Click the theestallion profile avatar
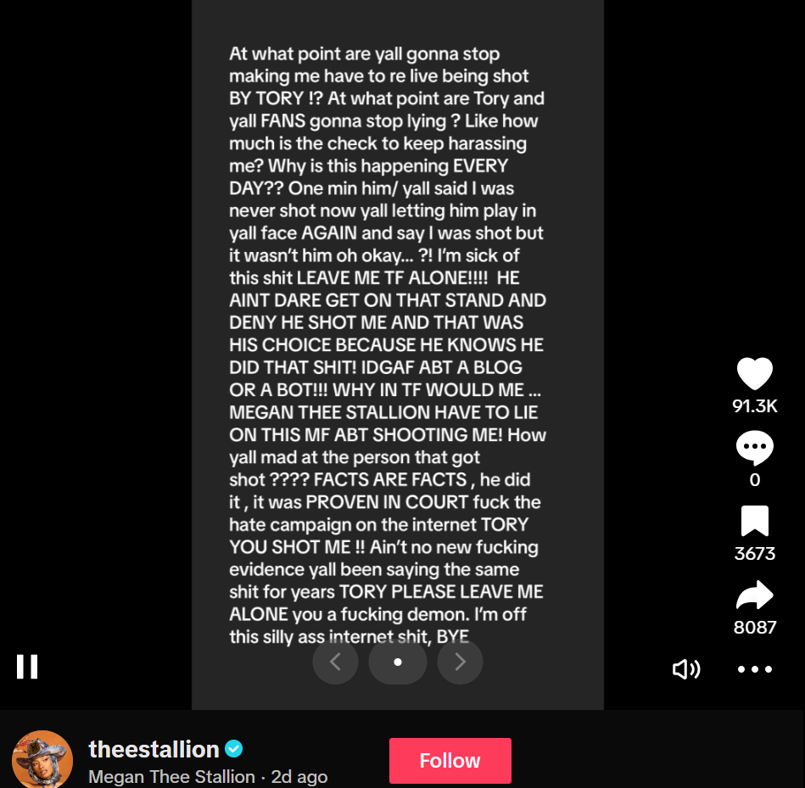This screenshot has width=805, height=788. (x=42, y=759)
